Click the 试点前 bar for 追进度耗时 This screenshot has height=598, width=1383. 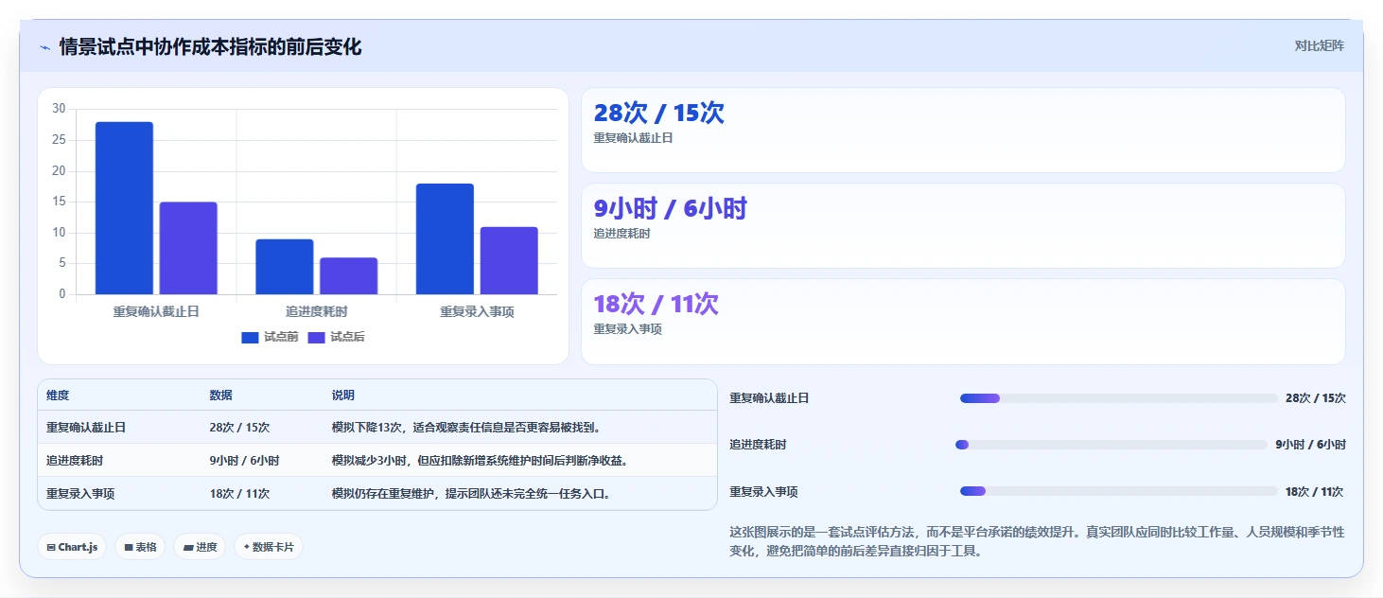click(x=284, y=267)
